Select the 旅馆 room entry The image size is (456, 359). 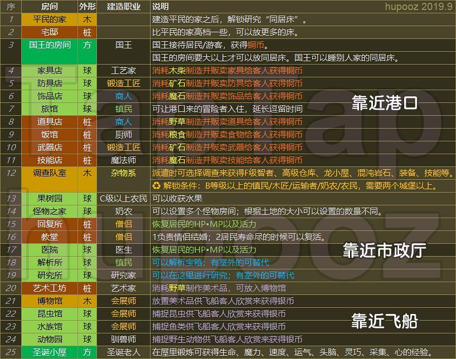49,110
